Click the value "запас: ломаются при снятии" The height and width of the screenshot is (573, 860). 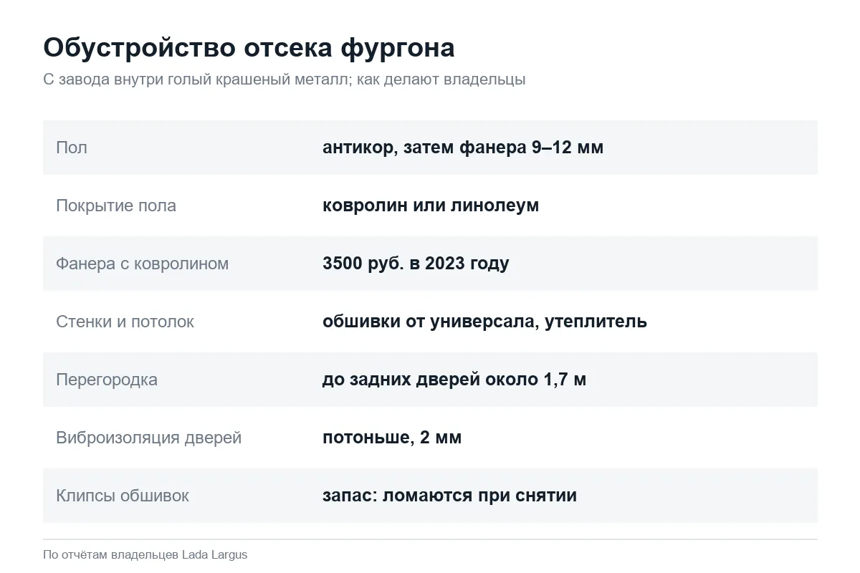449,496
